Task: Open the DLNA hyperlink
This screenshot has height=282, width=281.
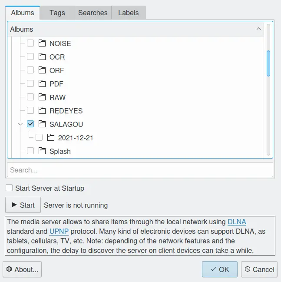Action: click(x=237, y=222)
